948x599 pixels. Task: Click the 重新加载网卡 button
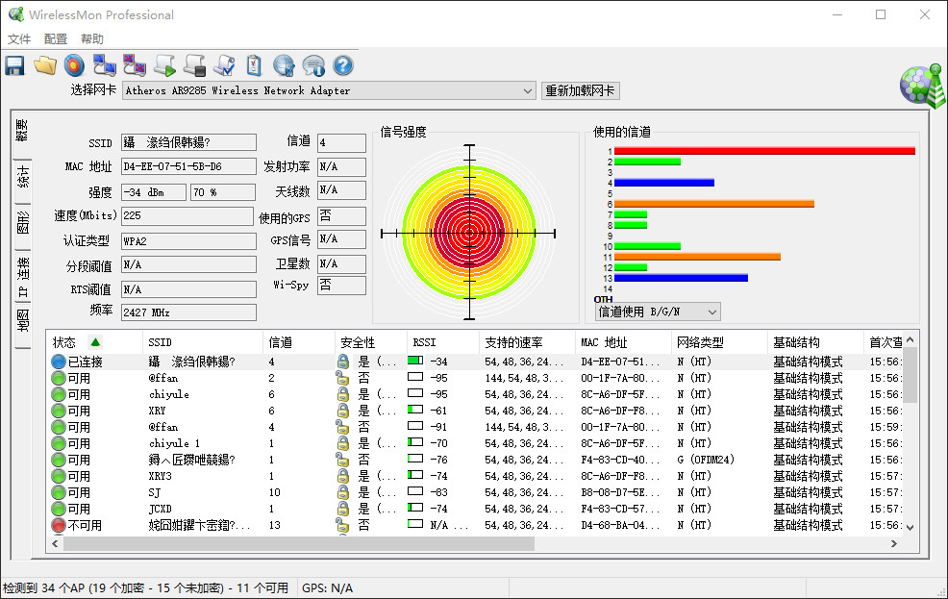[x=580, y=90]
